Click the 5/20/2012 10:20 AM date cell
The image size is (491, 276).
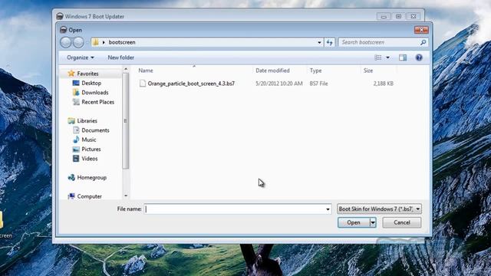tap(279, 84)
